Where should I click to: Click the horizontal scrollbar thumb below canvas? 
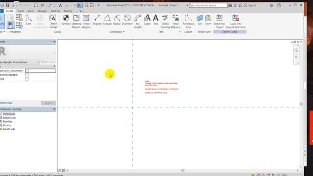[182, 171]
